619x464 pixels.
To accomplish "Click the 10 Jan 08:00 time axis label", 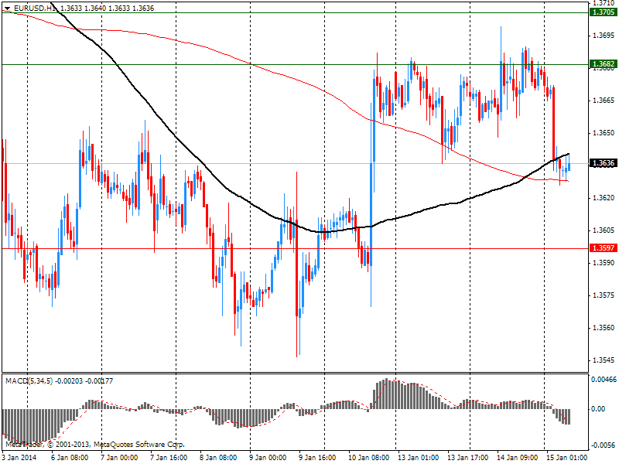I will (x=369, y=457).
